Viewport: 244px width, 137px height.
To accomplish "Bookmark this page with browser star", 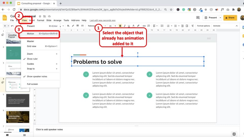I will (171, 9).
